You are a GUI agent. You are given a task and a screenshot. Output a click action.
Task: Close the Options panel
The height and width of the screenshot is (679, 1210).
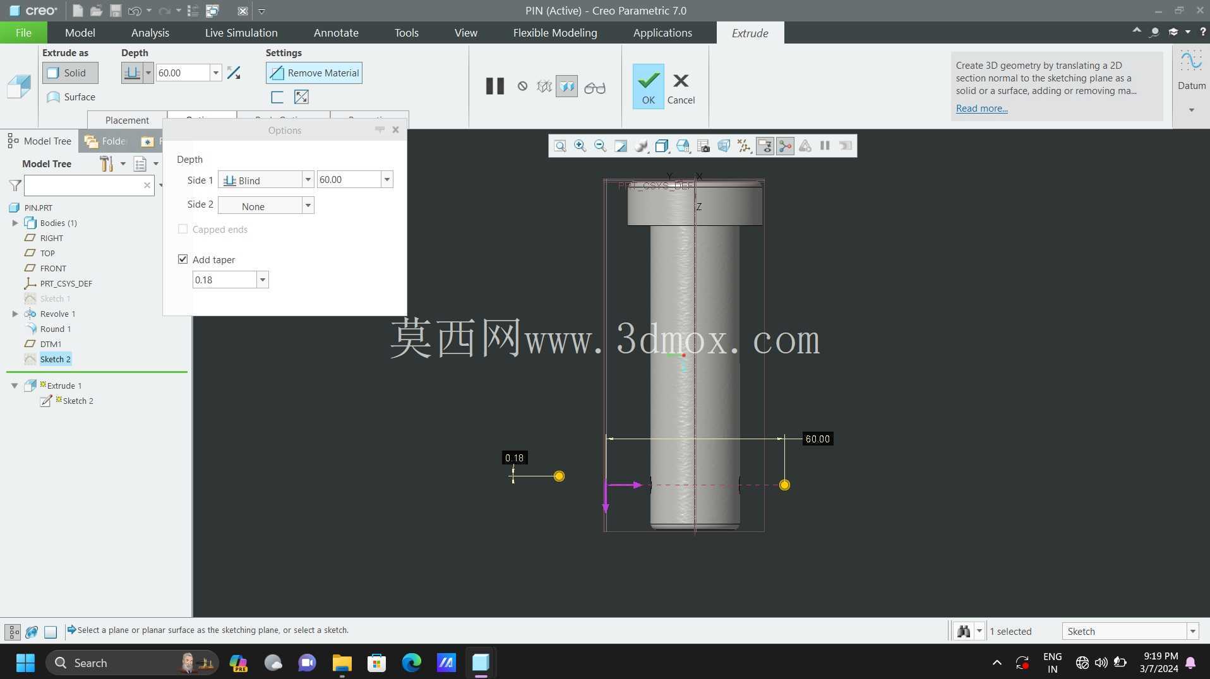[x=395, y=130]
